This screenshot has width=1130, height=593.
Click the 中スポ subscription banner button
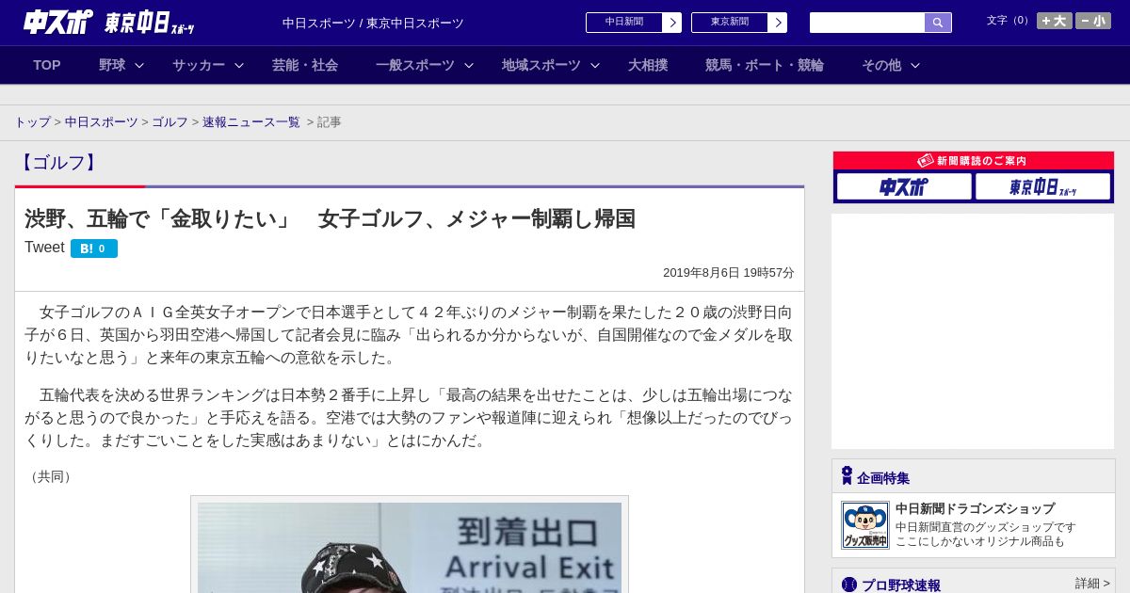point(904,186)
